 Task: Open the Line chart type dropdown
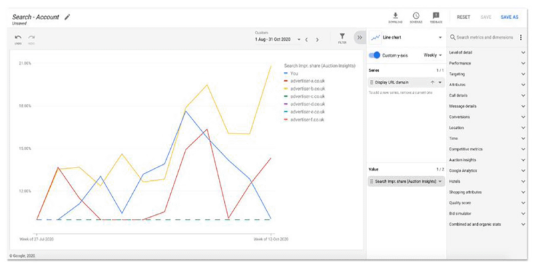[x=407, y=37]
